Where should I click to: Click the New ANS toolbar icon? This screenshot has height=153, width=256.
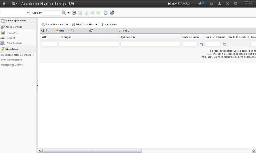click(74, 12)
